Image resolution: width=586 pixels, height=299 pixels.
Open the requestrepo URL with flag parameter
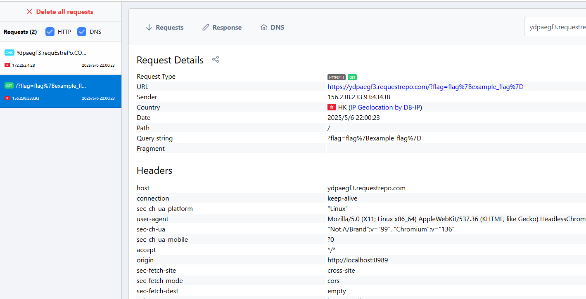(425, 87)
